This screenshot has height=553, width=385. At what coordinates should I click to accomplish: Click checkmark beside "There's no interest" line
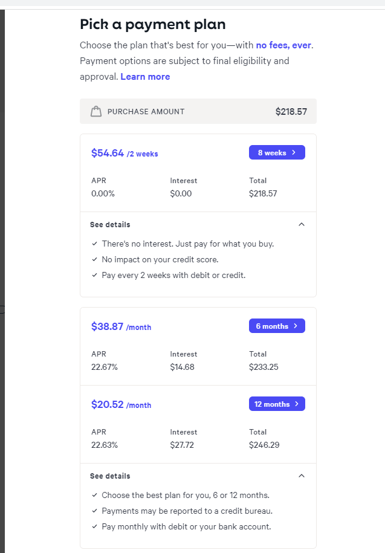(x=94, y=244)
